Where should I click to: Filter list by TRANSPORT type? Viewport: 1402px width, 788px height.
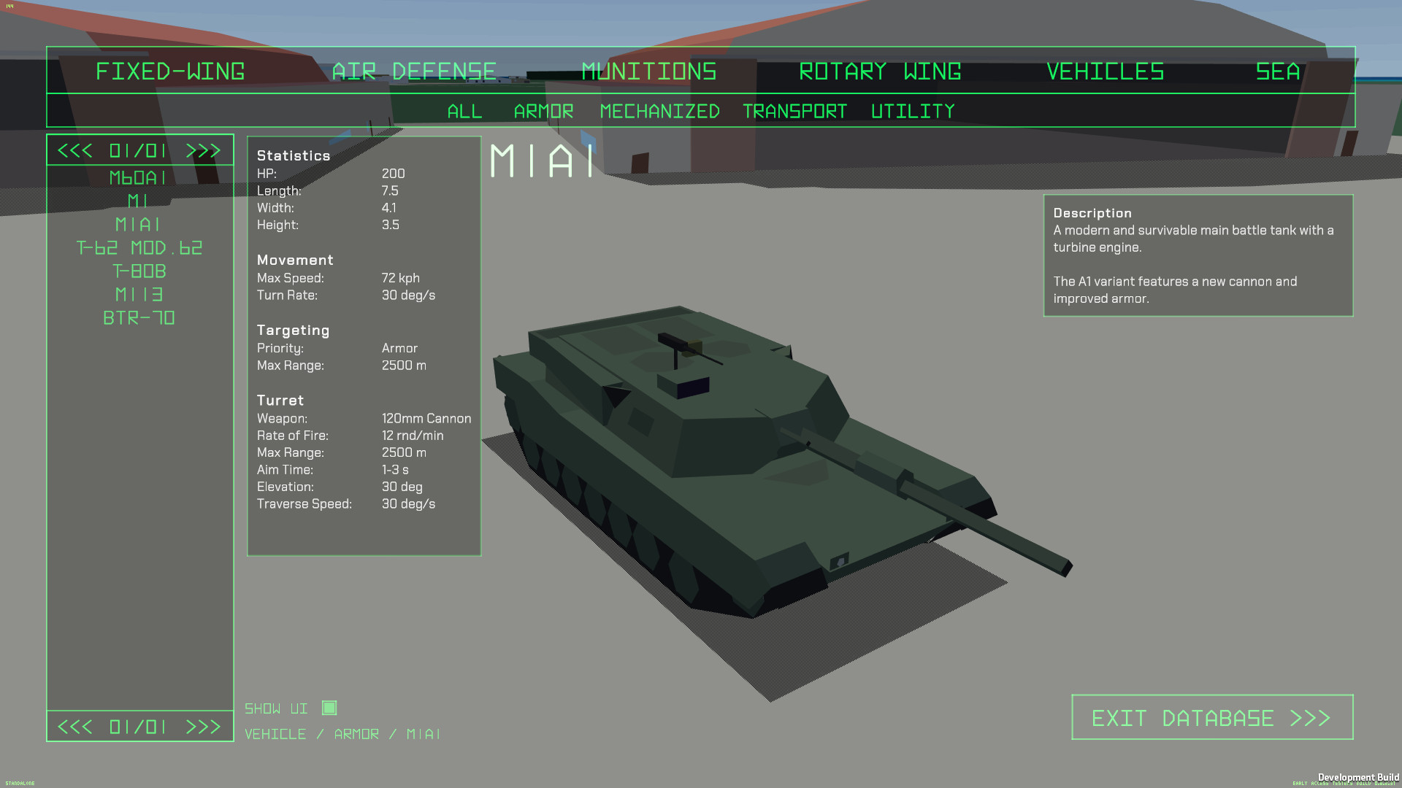[794, 111]
